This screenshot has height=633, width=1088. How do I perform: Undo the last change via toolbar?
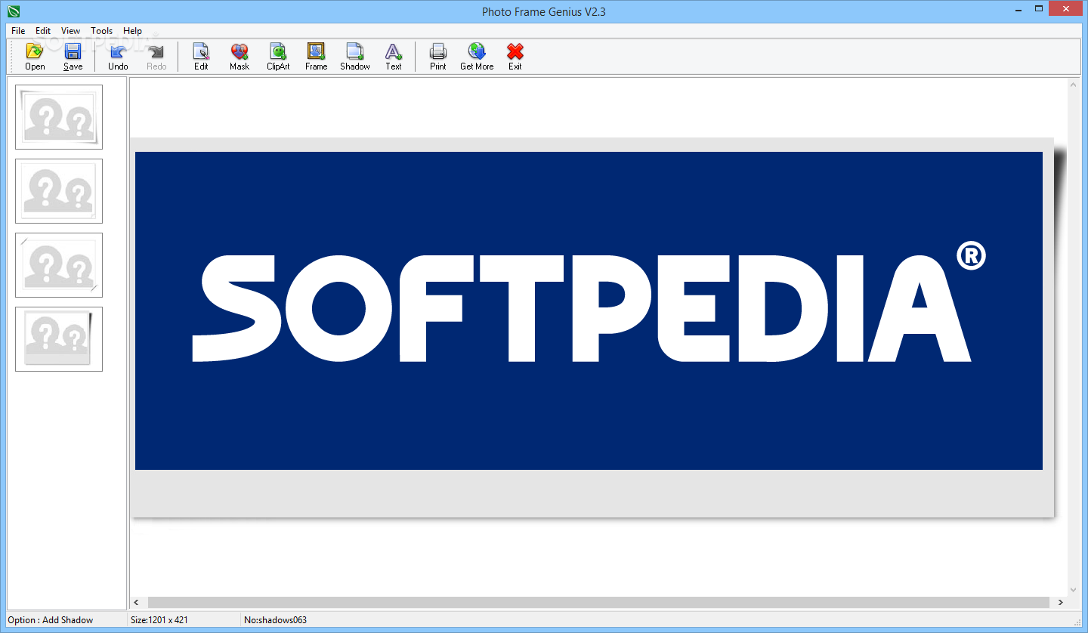pos(118,57)
